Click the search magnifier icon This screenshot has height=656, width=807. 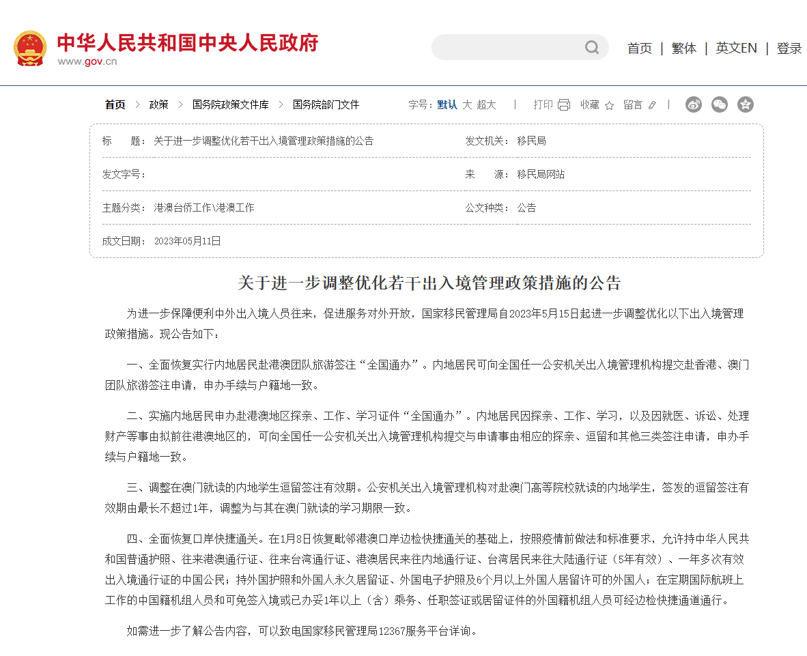click(591, 47)
